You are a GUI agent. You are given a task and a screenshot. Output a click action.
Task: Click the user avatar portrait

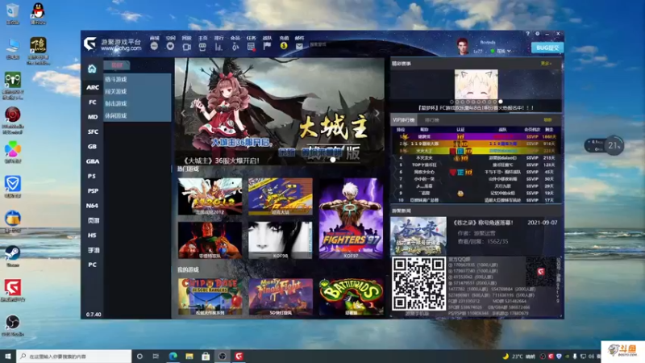click(463, 46)
